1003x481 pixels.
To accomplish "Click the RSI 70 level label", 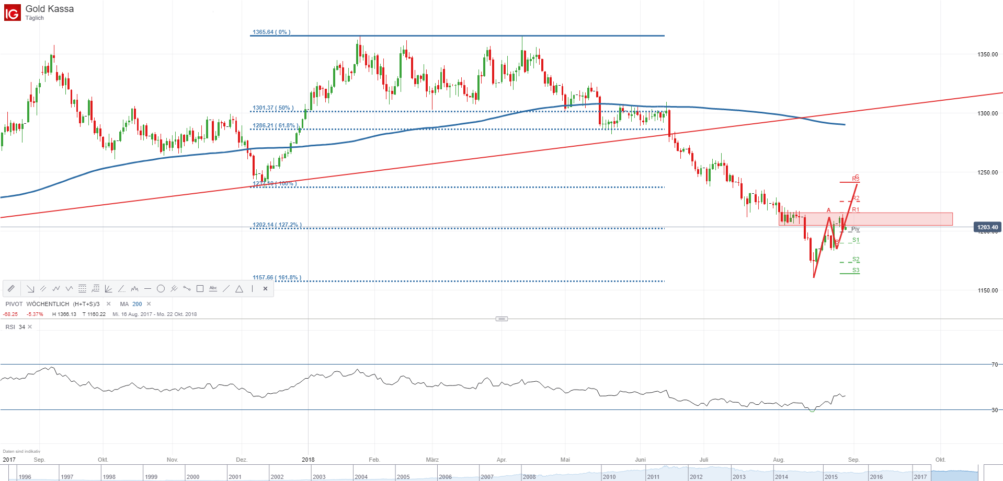I will (x=995, y=365).
